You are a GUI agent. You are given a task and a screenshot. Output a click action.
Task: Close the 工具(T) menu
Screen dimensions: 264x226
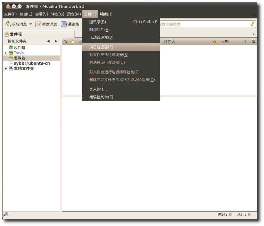[x=90, y=14]
